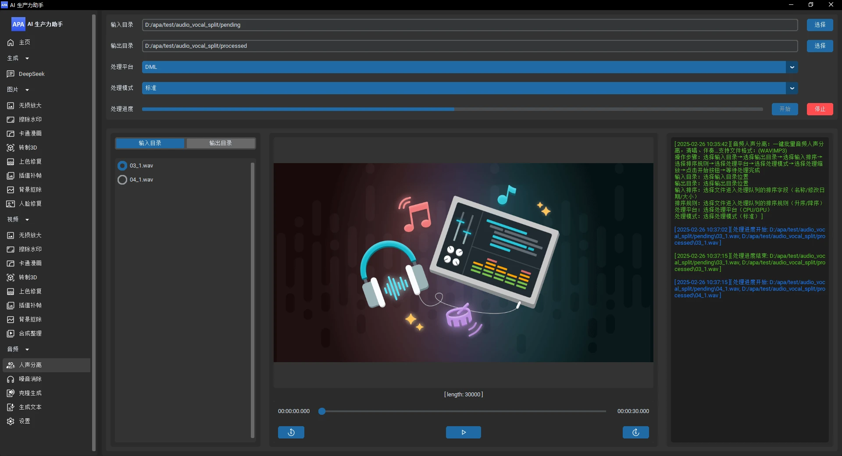Switch to the 输入目录 tab
Image resolution: width=842 pixels, height=456 pixels.
pyautogui.click(x=150, y=143)
